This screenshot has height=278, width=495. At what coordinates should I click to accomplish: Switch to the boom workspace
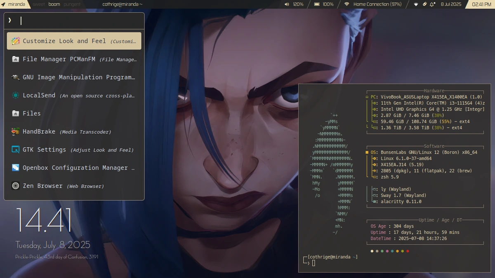(x=54, y=5)
